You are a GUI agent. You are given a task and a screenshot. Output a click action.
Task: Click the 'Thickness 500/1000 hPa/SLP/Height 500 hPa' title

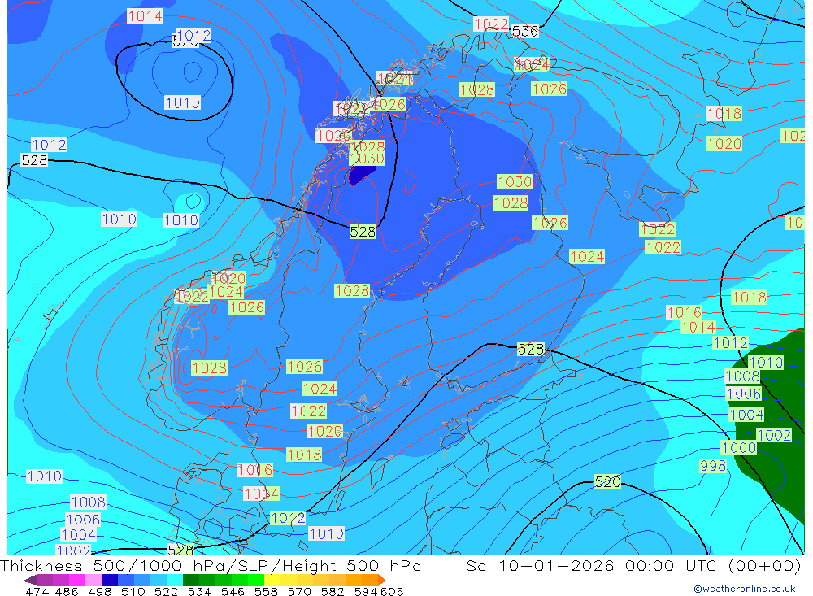pyautogui.click(x=211, y=565)
